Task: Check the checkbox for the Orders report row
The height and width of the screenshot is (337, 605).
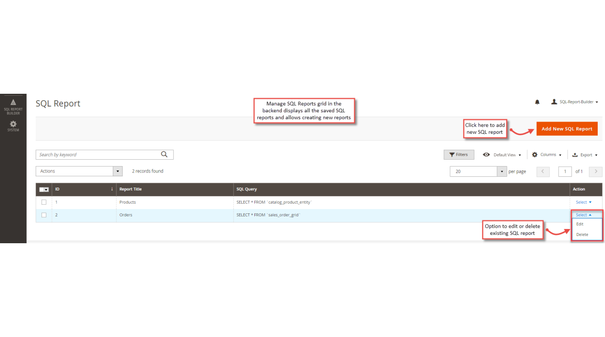Action: click(x=43, y=215)
